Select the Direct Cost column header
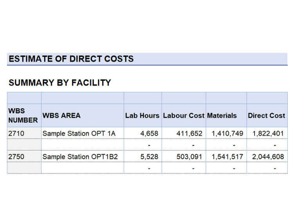Viewport: 296px width, 222px height. pyautogui.click(x=266, y=116)
